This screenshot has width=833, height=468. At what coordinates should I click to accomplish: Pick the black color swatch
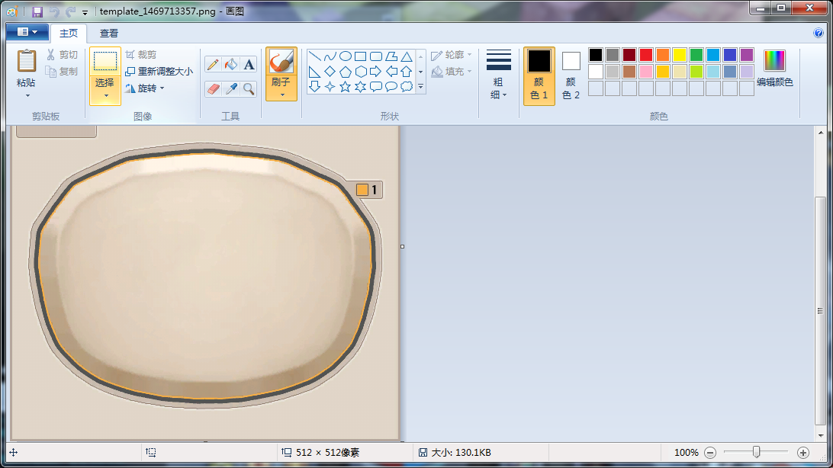pos(596,55)
